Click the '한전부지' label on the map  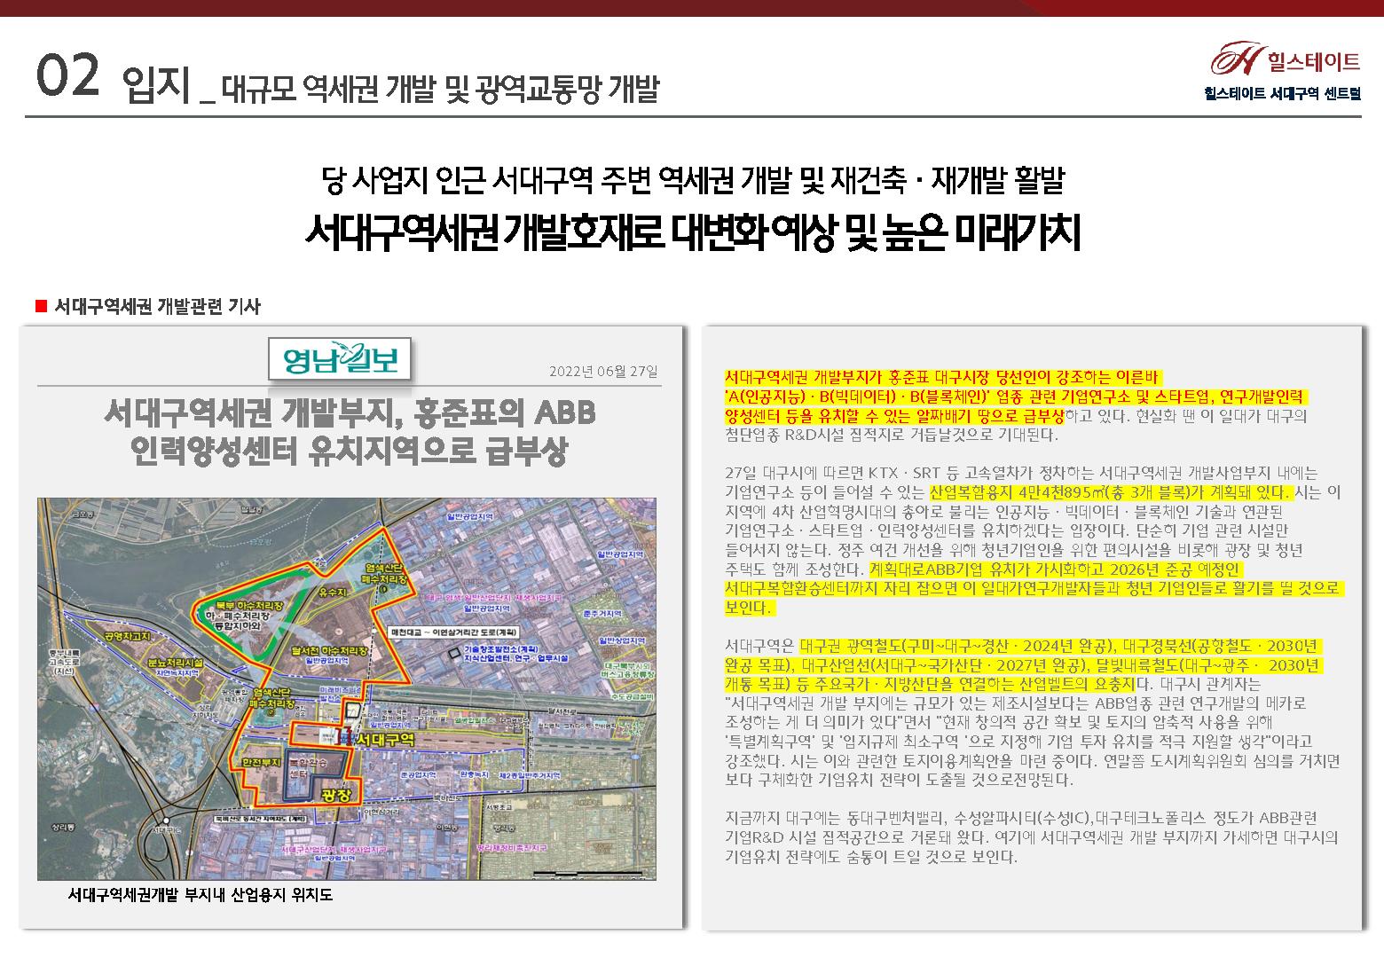tap(262, 763)
